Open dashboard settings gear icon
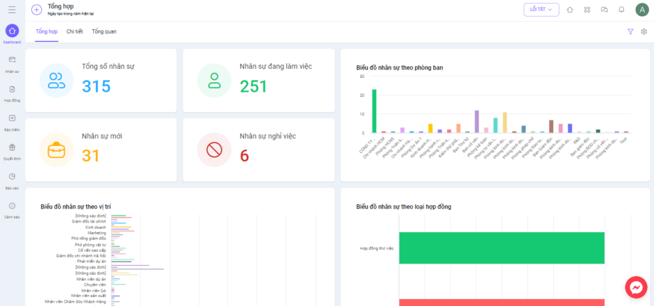654x306 pixels. click(x=644, y=31)
